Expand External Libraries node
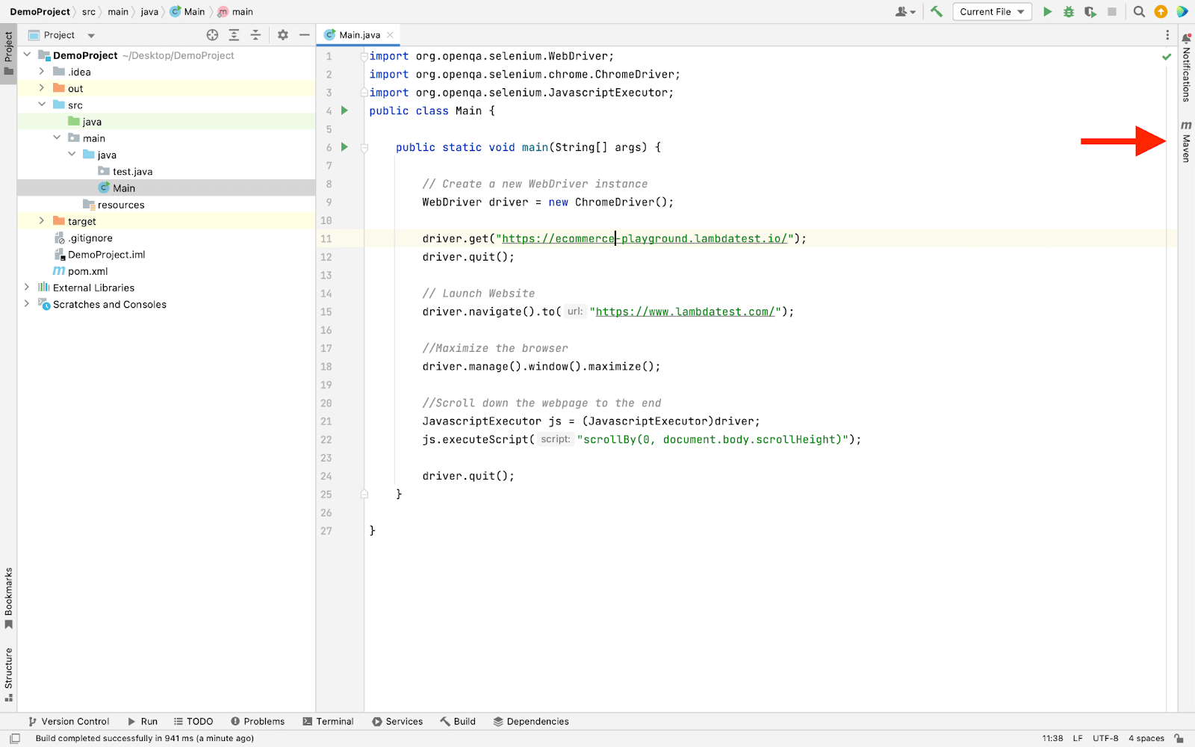Image resolution: width=1195 pixels, height=747 pixels. (27, 288)
